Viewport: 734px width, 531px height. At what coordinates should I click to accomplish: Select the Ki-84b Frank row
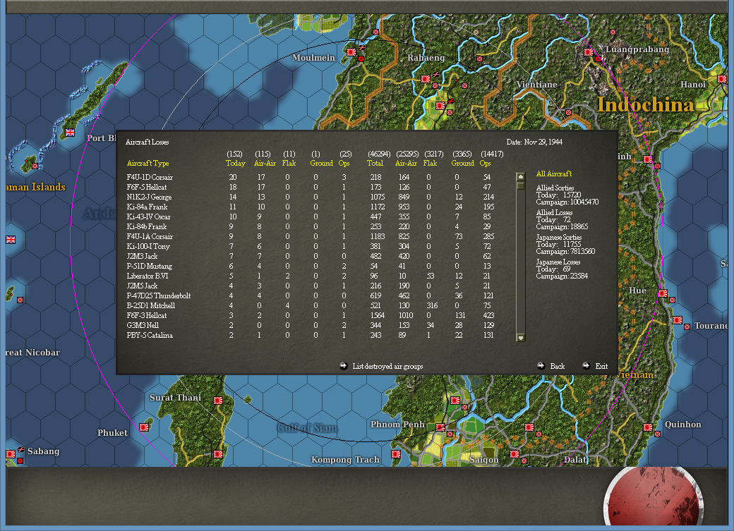[309, 226]
